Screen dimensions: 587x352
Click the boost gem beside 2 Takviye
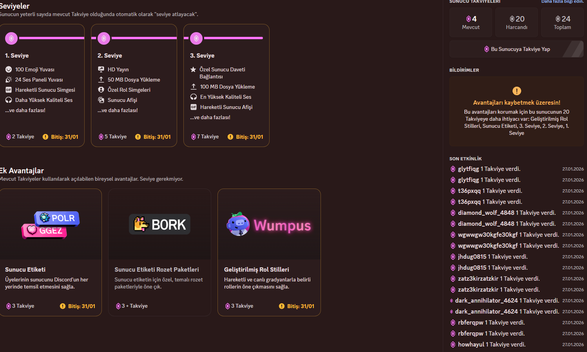[x=9, y=137]
